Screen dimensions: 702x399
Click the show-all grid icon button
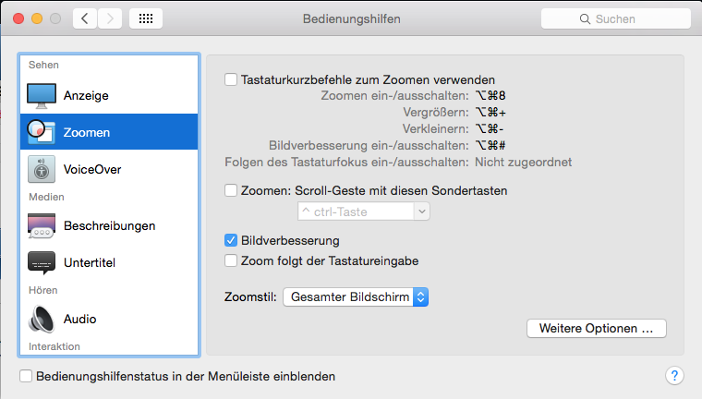coord(147,18)
